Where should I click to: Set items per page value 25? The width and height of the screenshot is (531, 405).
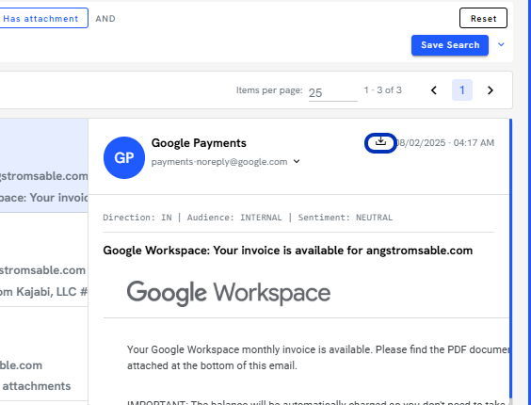[332, 92]
